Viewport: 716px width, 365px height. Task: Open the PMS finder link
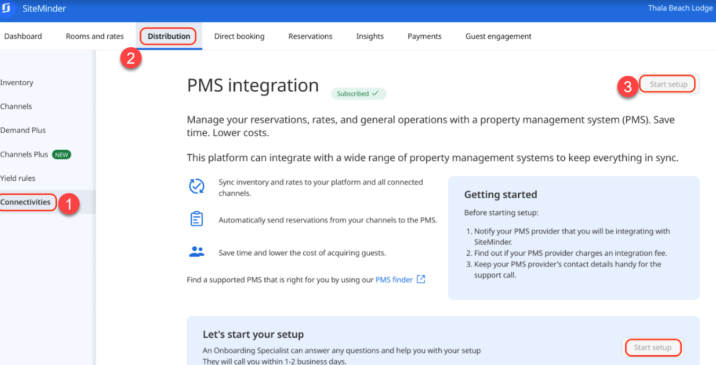[x=395, y=279]
